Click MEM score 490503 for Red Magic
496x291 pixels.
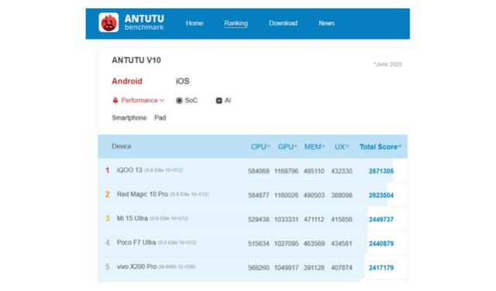314,195
